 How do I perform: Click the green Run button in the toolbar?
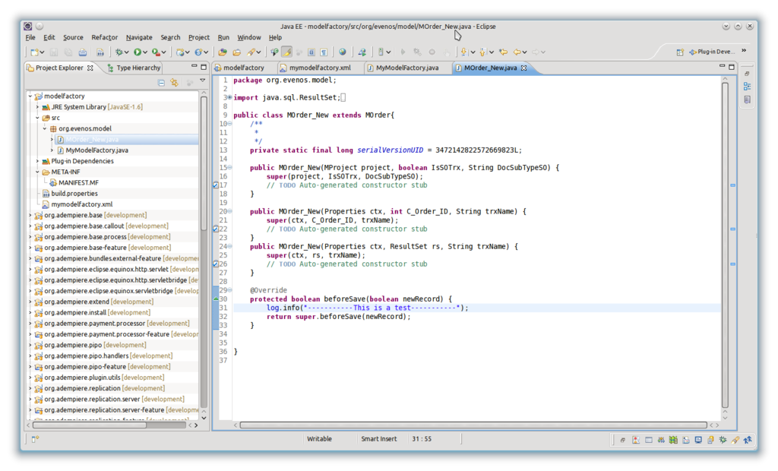tap(138, 52)
